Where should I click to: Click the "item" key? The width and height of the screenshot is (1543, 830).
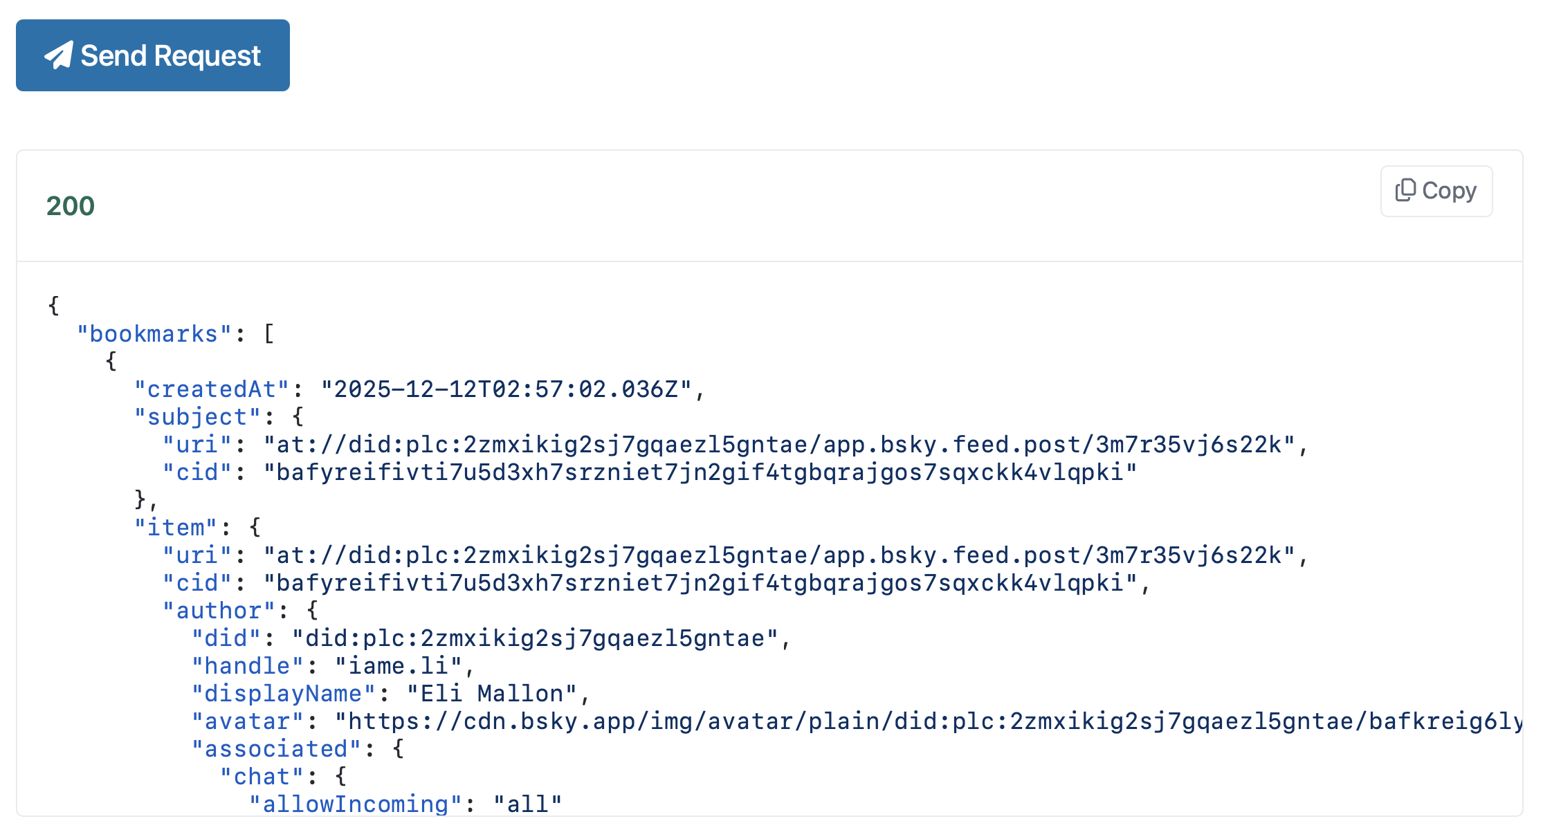[176, 528]
